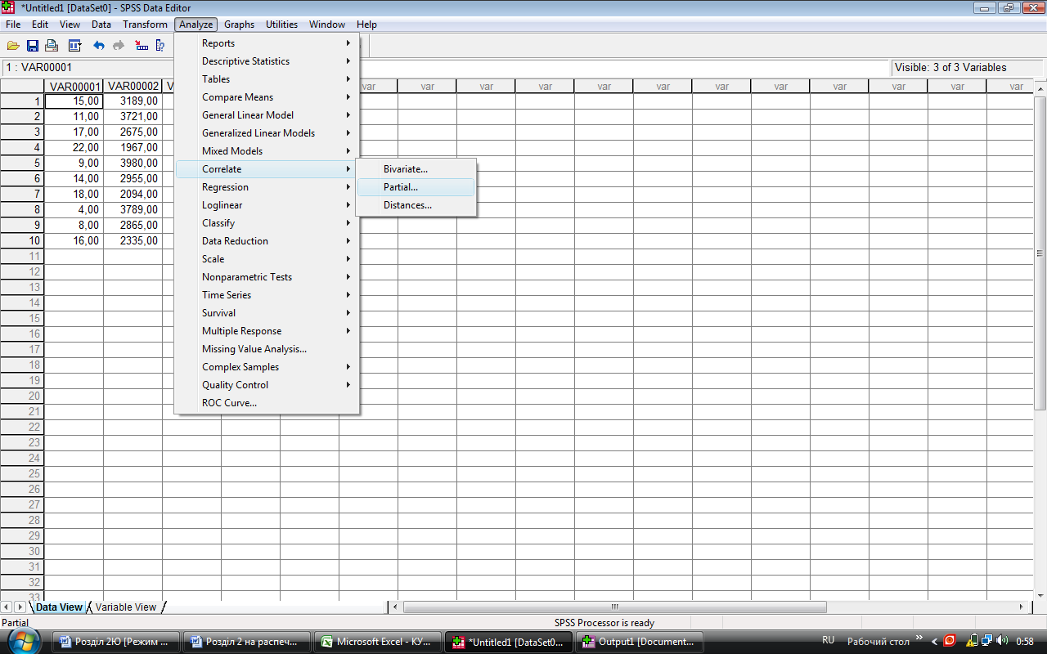Select Distances... in Correlate submenu
The image size is (1047, 654).
416,205
